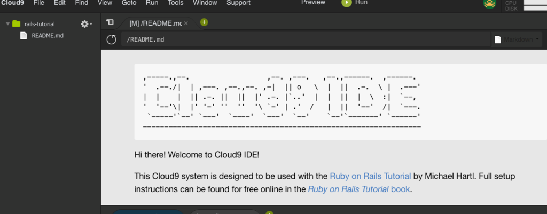Collapse the rails-tutorial folder
Screen dimensions: 547x214
(x=7, y=23)
